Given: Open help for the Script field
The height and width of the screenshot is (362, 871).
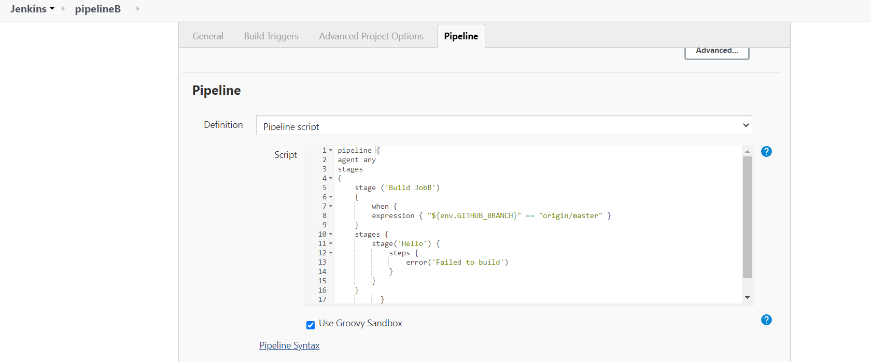Looking at the screenshot, I should (766, 152).
